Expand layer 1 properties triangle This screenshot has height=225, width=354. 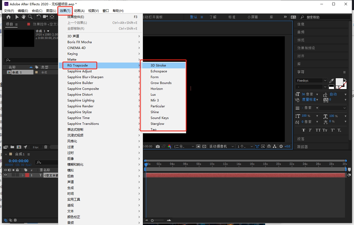[23, 175]
